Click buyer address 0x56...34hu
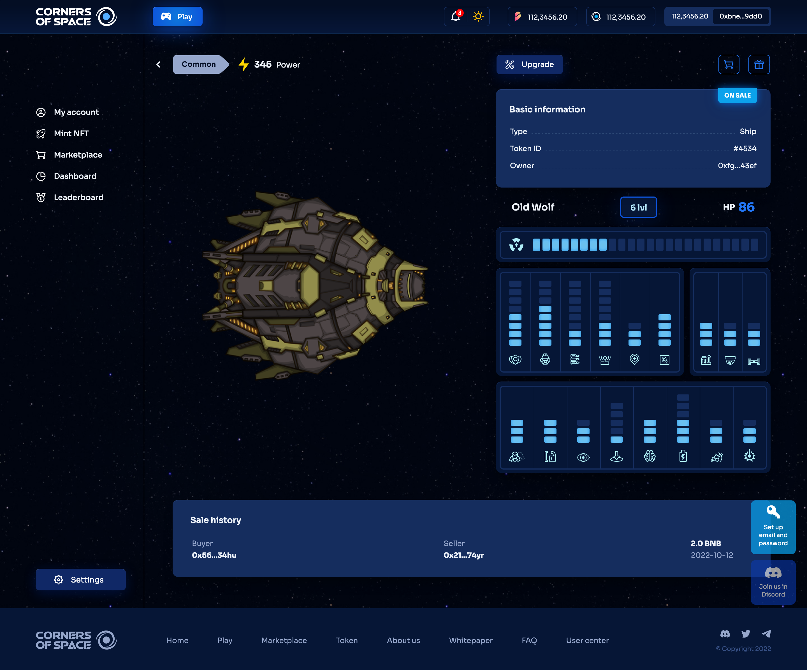807x670 pixels. pos(214,555)
